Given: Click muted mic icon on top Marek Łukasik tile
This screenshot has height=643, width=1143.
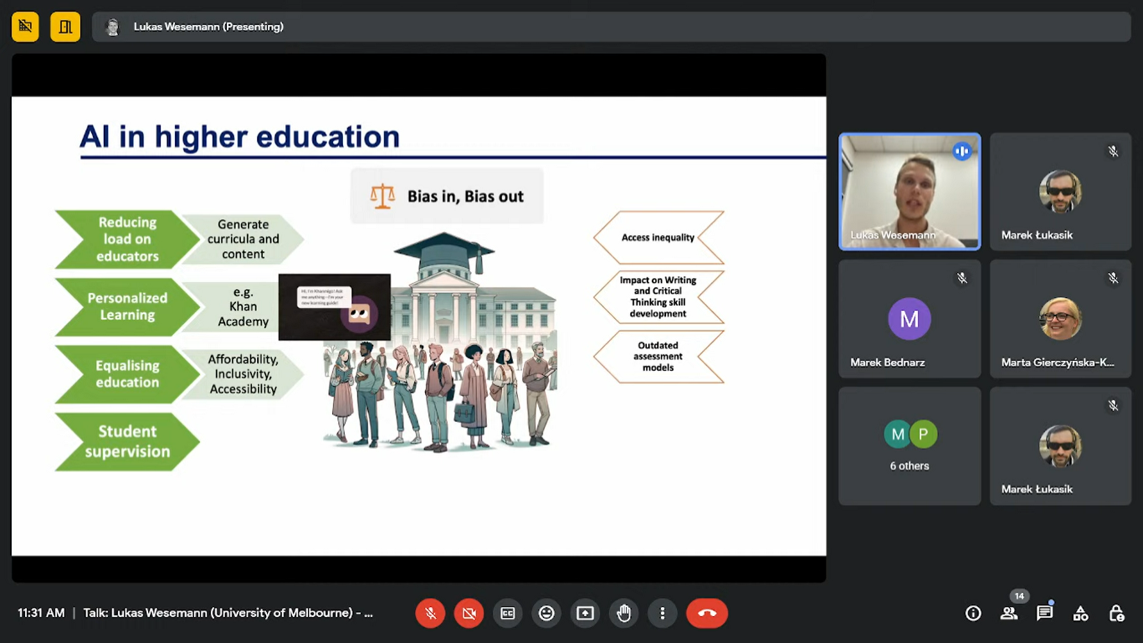Looking at the screenshot, I should pyautogui.click(x=1113, y=152).
